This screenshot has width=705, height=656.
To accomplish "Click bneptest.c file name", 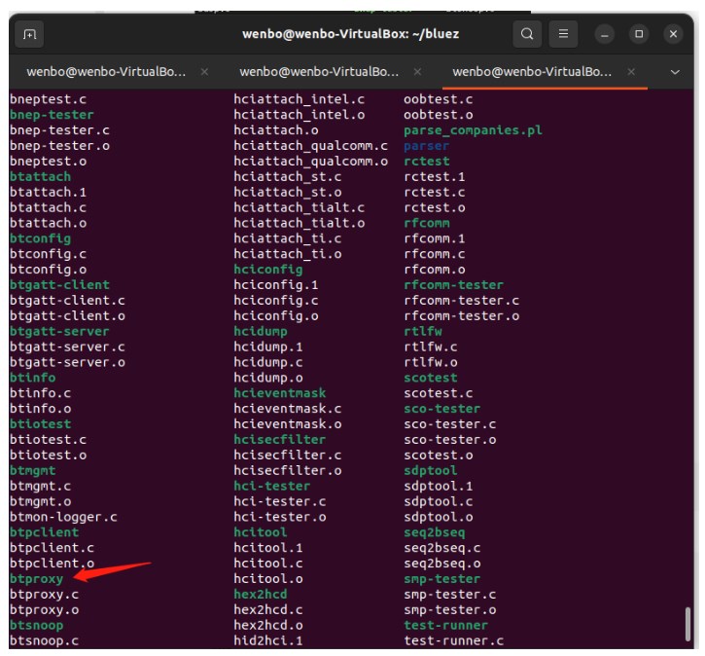I will (x=48, y=99).
